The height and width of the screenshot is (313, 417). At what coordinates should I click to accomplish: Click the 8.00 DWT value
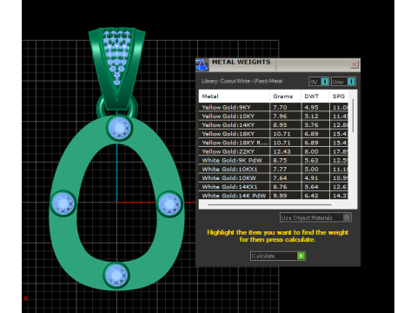pos(311,151)
